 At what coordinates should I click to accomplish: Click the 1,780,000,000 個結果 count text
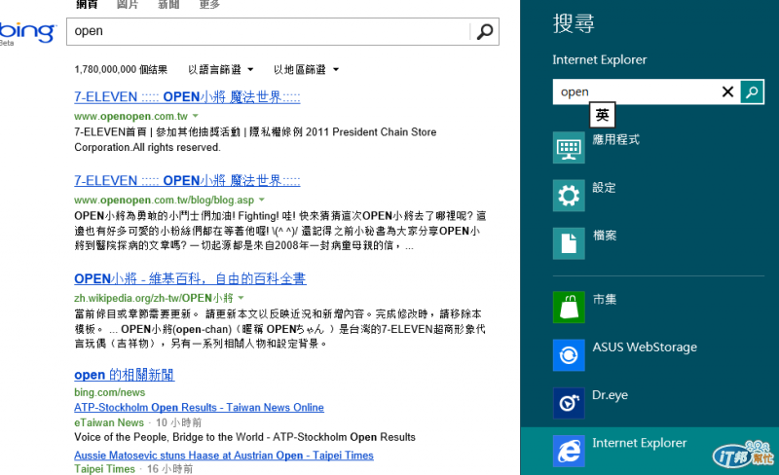tap(121, 69)
